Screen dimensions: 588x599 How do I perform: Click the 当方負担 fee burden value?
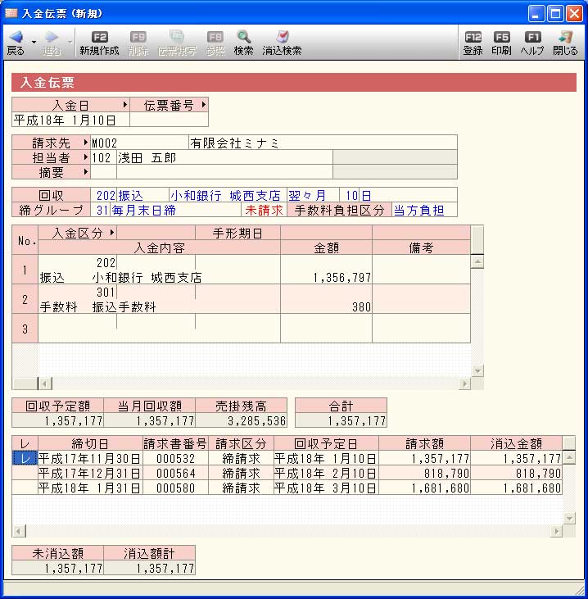(x=418, y=210)
